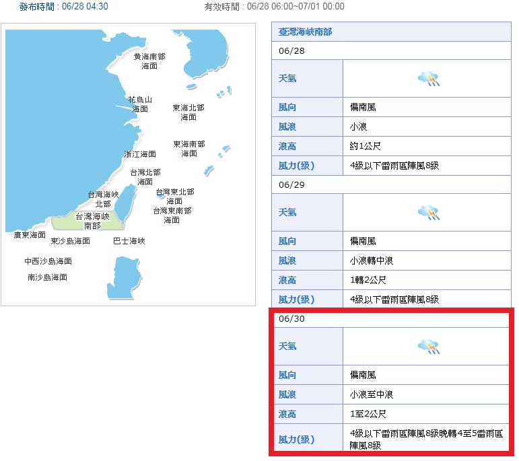Click the 發布時間 06/28 04:30 text
This screenshot has height=461, width=519.
click(63, 6)
